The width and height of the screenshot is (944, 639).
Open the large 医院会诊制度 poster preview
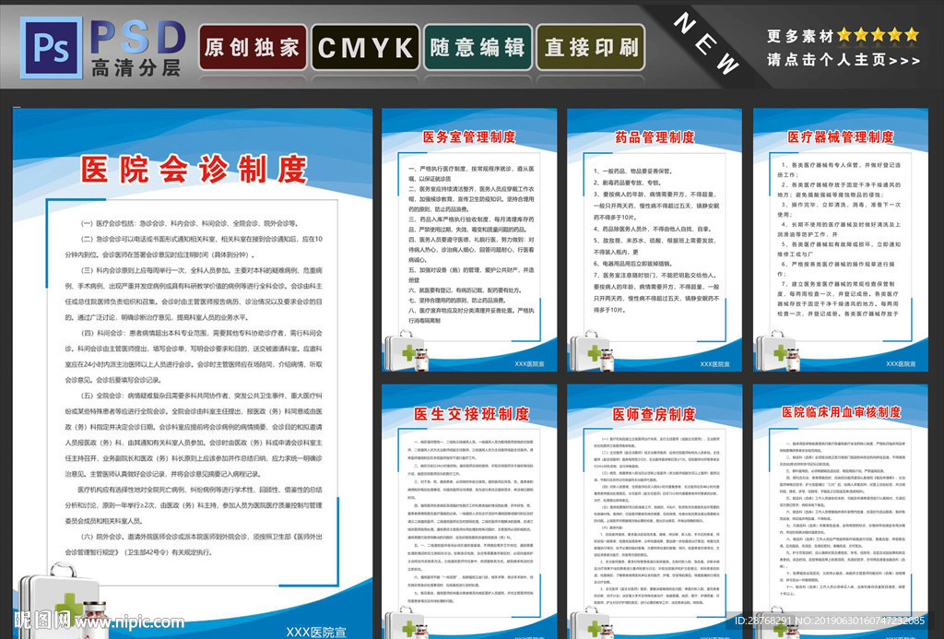point(193,373)
